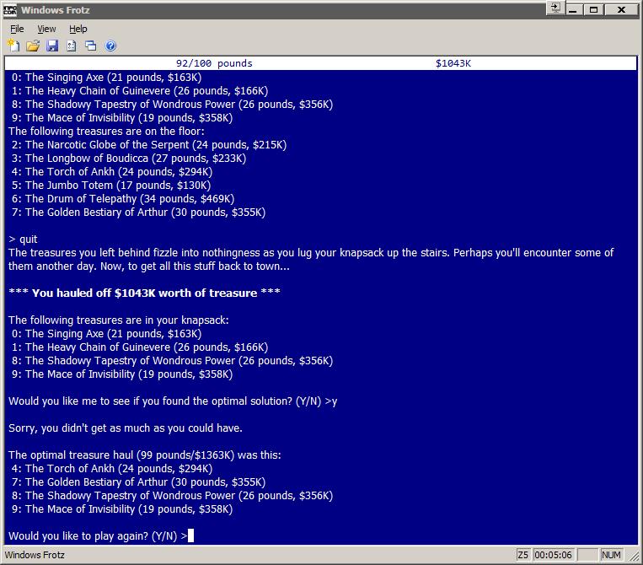Click the New Game toolbar icon

pos(13,46)
